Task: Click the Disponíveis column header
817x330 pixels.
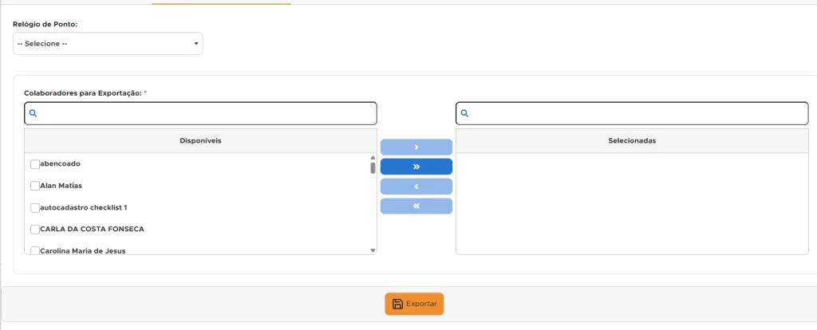Action: coord(200,140)
